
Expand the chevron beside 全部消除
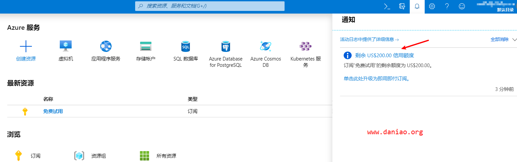[514, 39]
